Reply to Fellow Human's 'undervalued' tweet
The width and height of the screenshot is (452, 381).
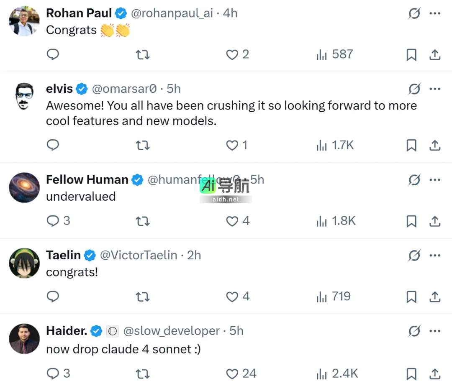(53, 221)
